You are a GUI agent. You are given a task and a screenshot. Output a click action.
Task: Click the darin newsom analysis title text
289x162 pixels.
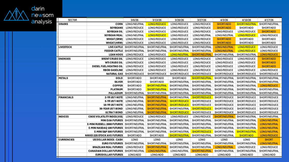42,15
